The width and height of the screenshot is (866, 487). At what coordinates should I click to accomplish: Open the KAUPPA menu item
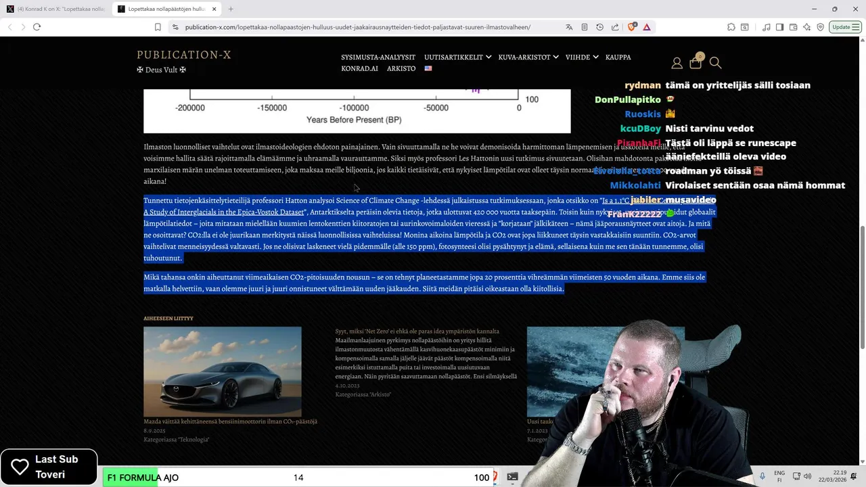618,57
